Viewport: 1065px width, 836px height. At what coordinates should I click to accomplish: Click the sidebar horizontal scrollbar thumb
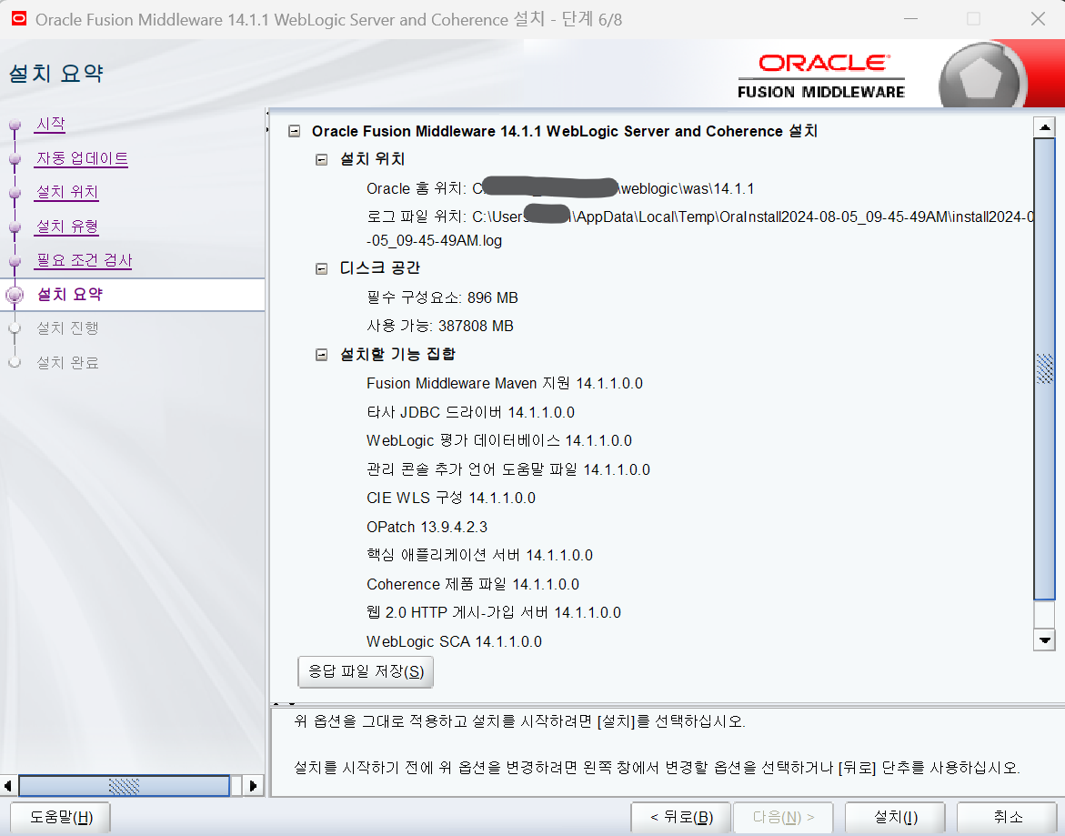125,786
